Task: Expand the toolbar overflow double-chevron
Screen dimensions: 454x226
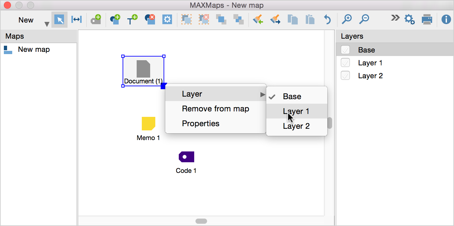Action: pyautogui.click(x=395, y=18)
